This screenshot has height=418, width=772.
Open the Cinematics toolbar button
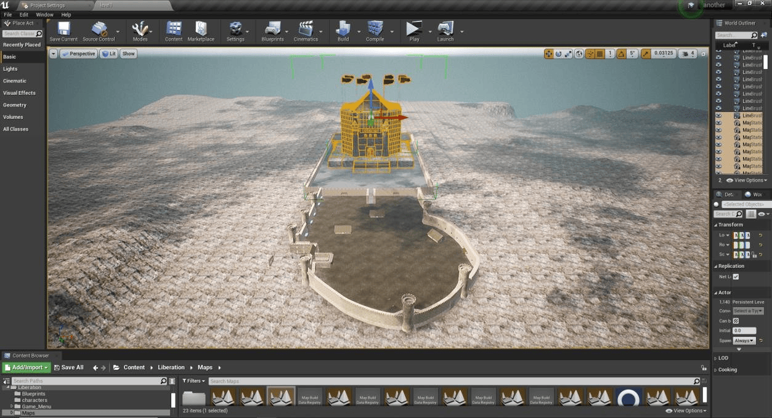306,31
